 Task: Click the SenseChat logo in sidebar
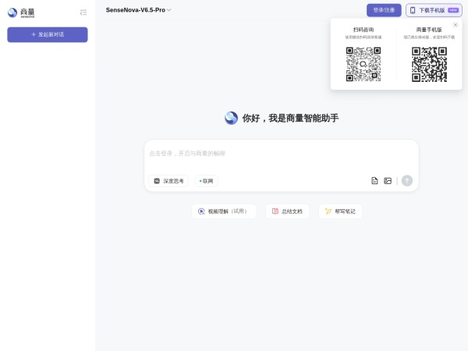(22, 12)
